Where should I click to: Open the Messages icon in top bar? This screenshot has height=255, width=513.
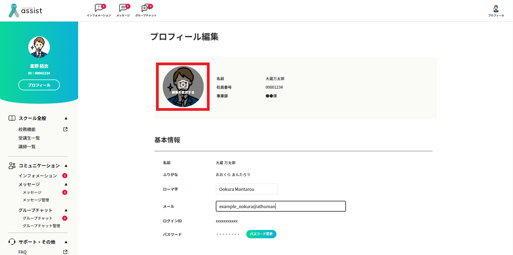(123, 8)
